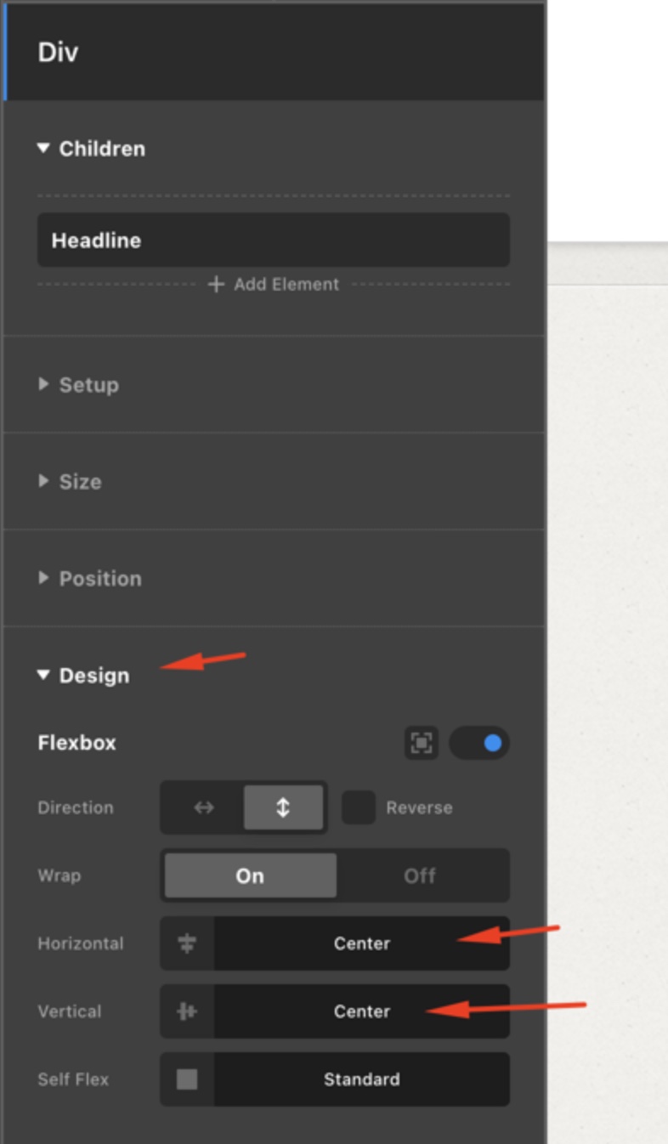
Task: Click the Flexbox fullscreen frame icon
Action: click(422, 743)
